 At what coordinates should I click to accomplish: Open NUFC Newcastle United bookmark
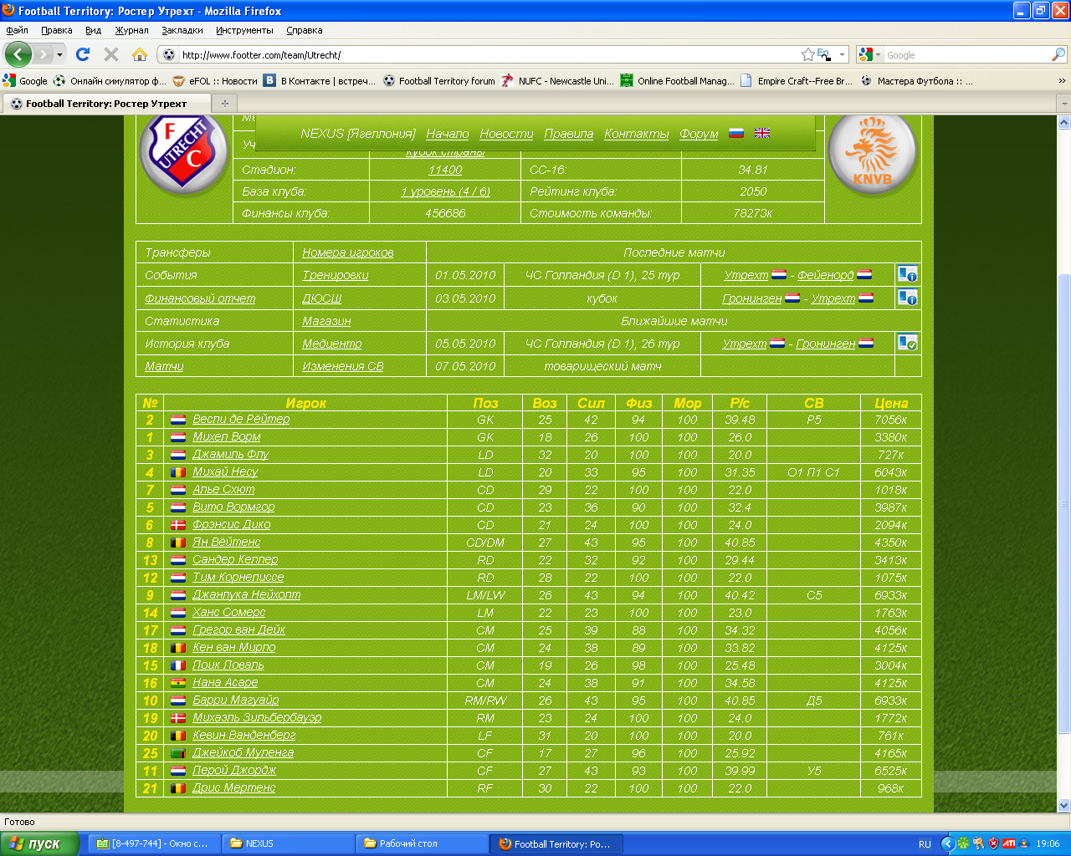point(557,81)
